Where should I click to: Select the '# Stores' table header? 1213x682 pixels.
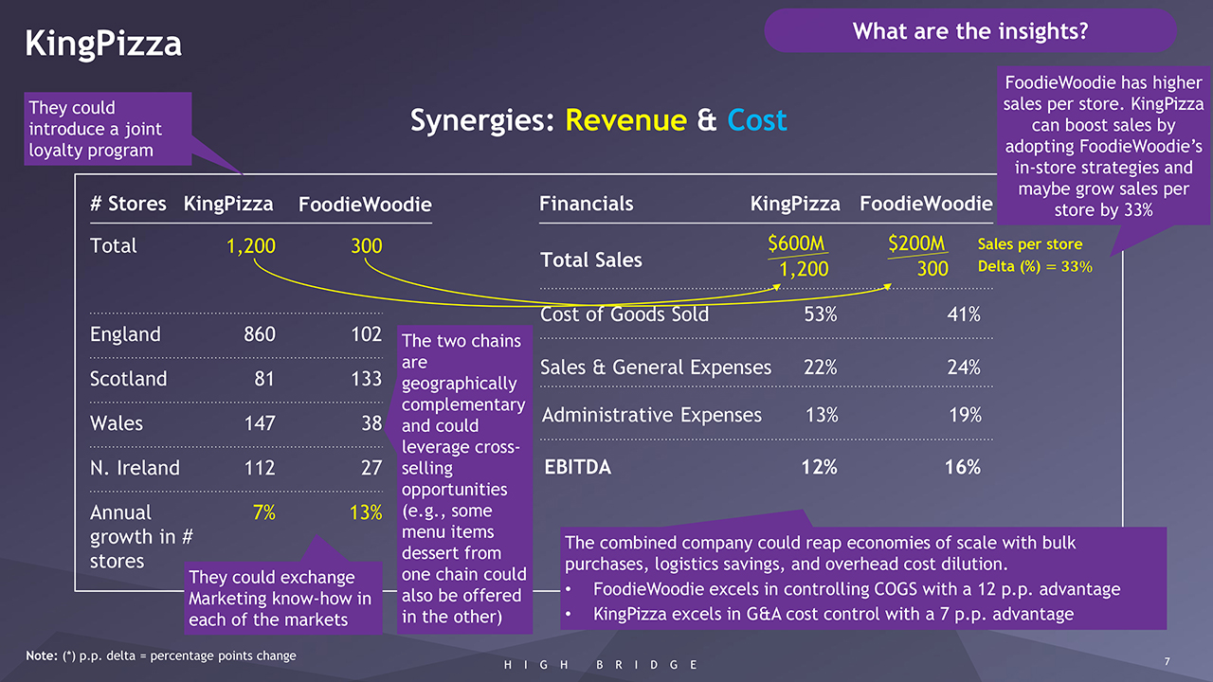(127, 204)
